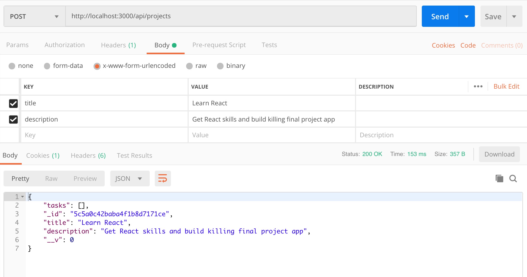
Task: Select the form-data radio button
Action: click(47, 66)
